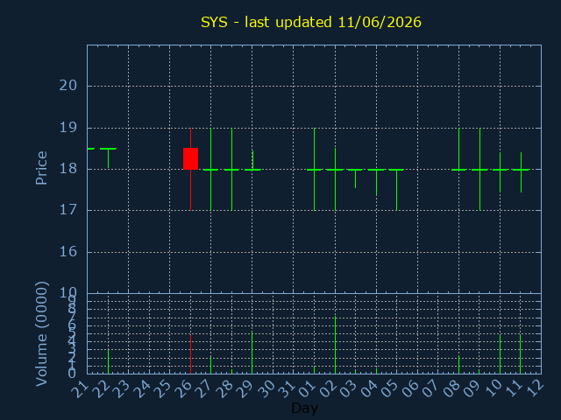Click the green candlestick on day 04

(376, 182)
